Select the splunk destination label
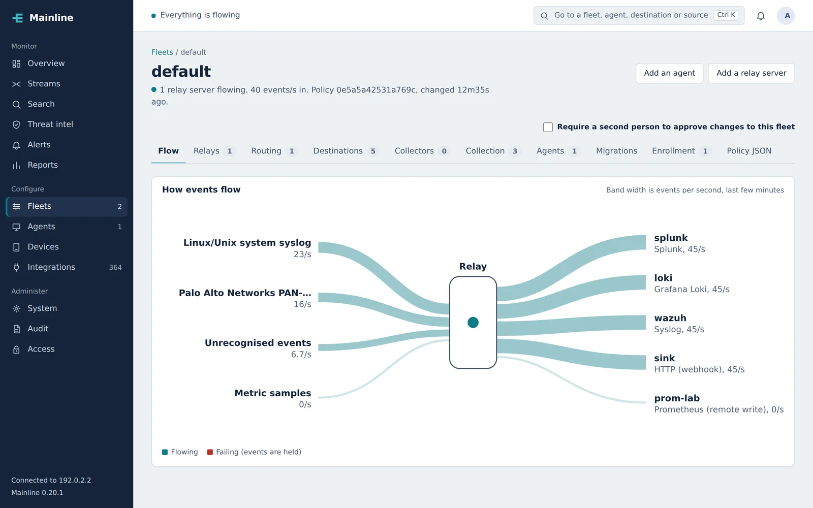 point(671,238)
